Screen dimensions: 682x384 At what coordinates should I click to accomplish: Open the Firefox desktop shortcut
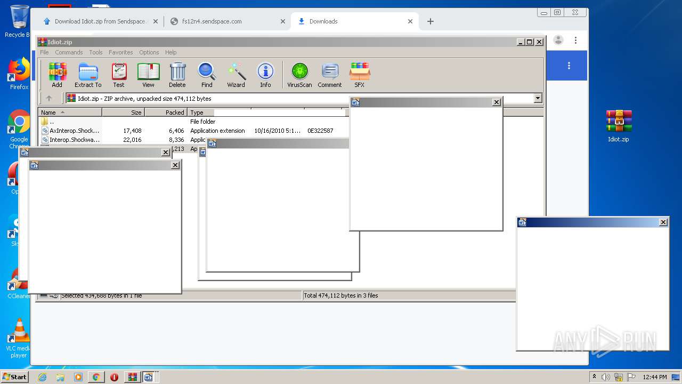pos(19,74)
